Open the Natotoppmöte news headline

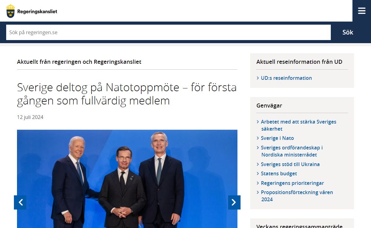(127, 94)
